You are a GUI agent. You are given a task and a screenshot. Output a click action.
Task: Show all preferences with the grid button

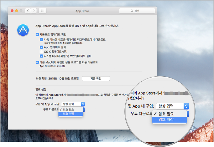click(x=43, y=11)
